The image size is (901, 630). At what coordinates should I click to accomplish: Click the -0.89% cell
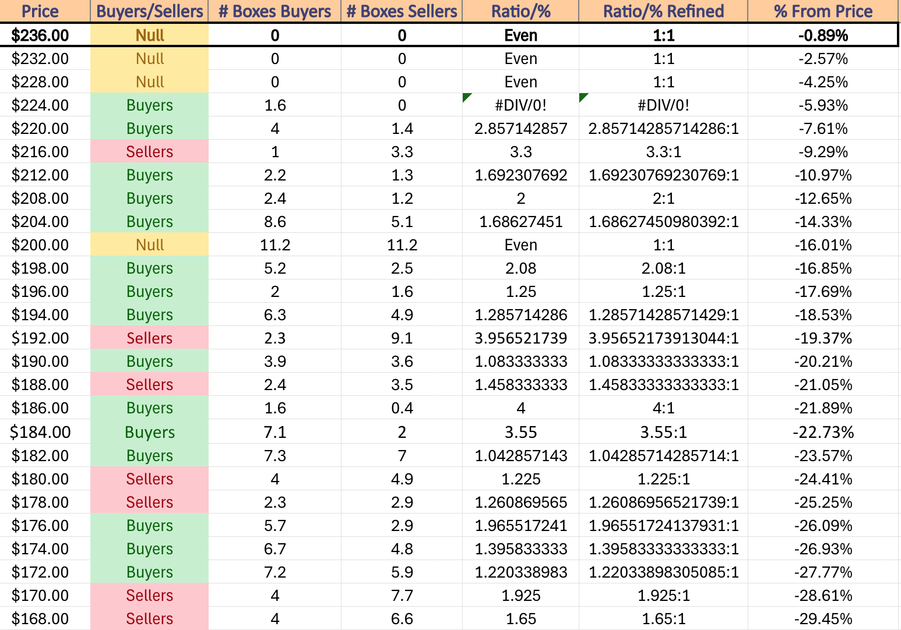coord(823,35)
